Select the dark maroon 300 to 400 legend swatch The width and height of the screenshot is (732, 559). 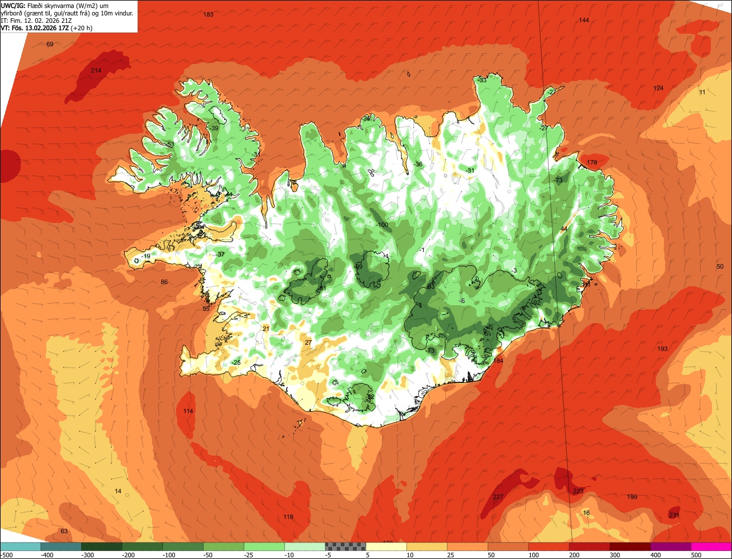(630, 546)
